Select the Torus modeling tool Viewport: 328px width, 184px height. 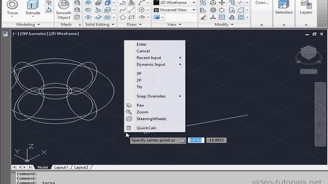tap(12, 7)
